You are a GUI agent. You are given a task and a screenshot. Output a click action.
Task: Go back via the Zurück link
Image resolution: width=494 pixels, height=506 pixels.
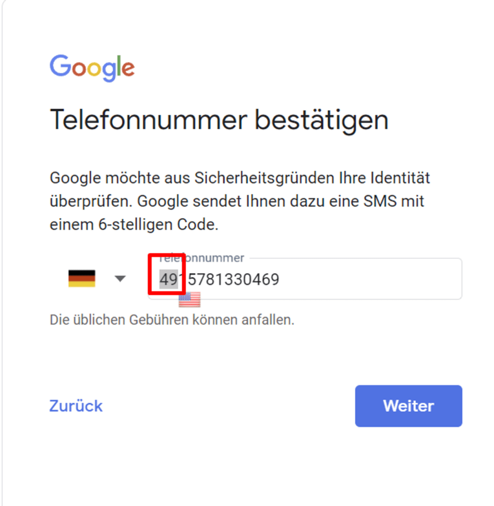[76, 406]
